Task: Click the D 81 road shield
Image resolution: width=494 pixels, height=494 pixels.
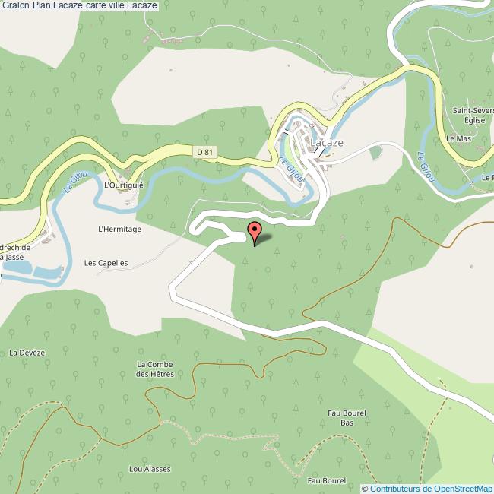Action: [204, 152]
